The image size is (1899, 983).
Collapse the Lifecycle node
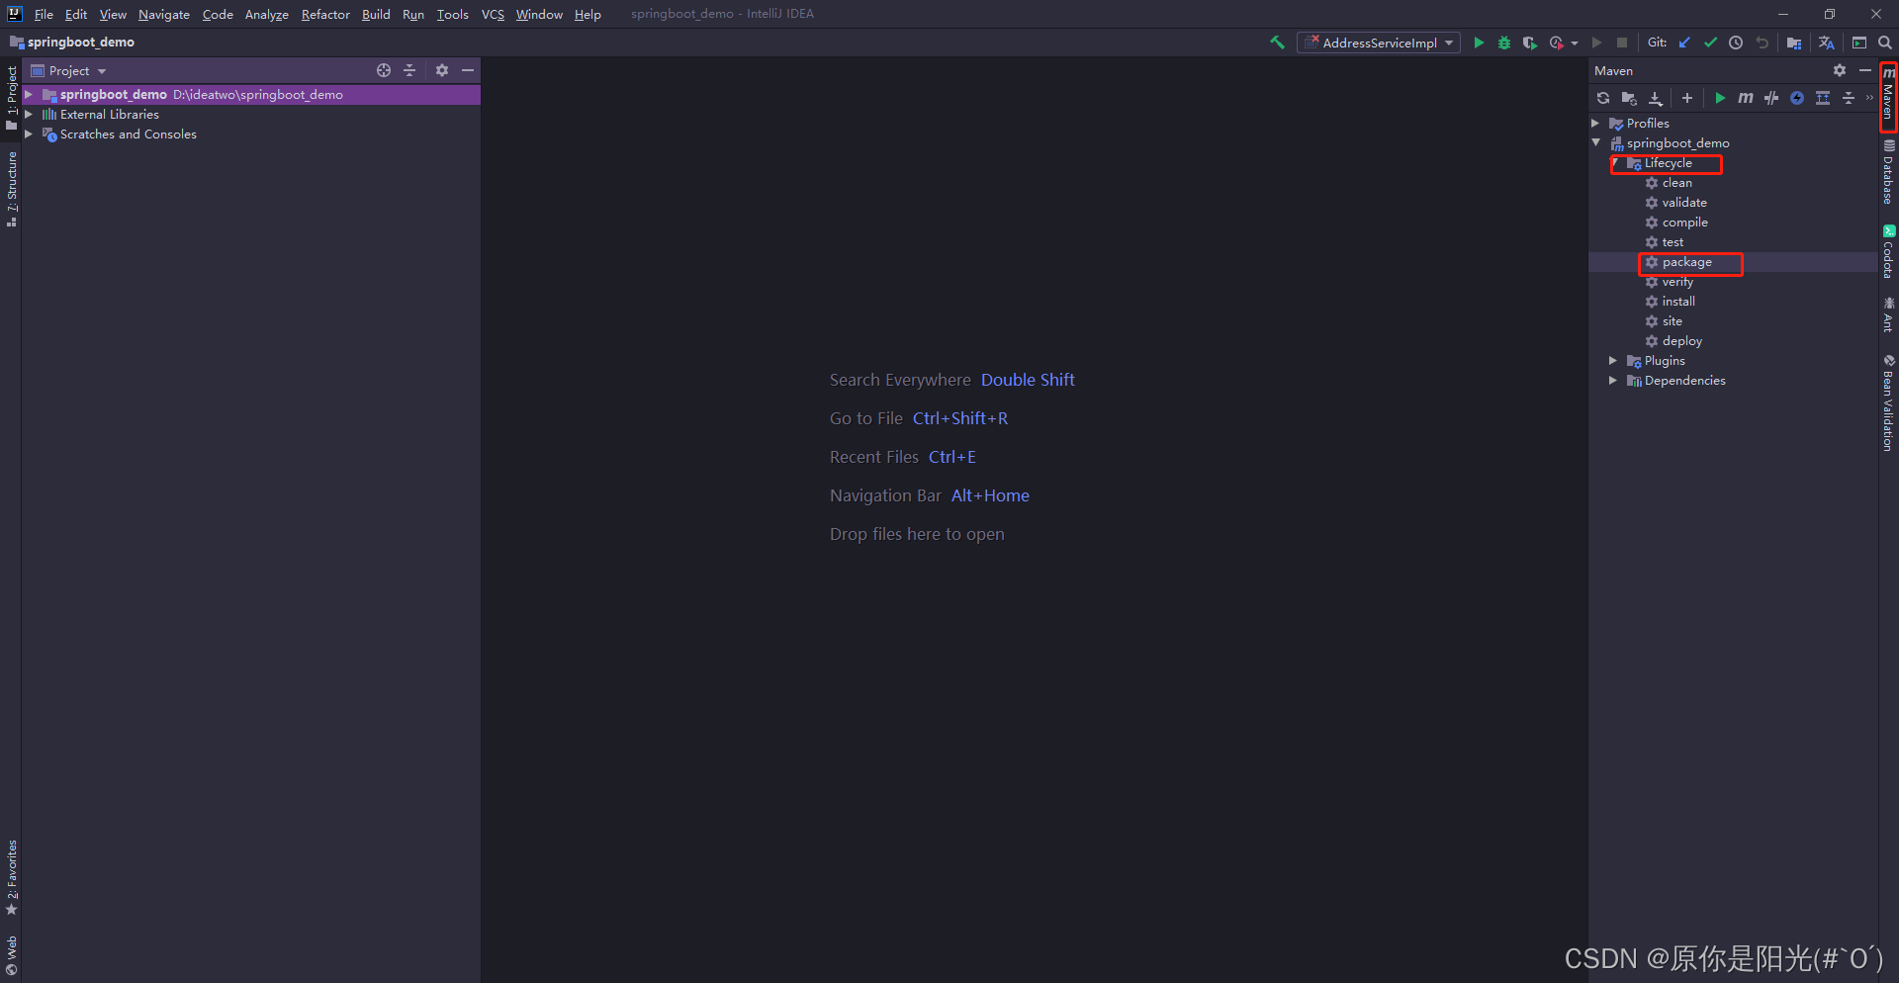click(x=1615, y=163)
